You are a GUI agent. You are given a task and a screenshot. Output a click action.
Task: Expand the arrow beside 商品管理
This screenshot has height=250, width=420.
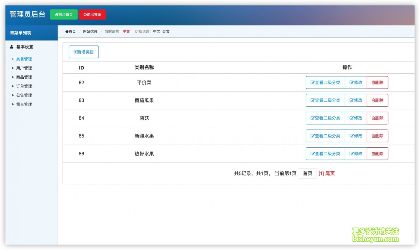[13, 77]
